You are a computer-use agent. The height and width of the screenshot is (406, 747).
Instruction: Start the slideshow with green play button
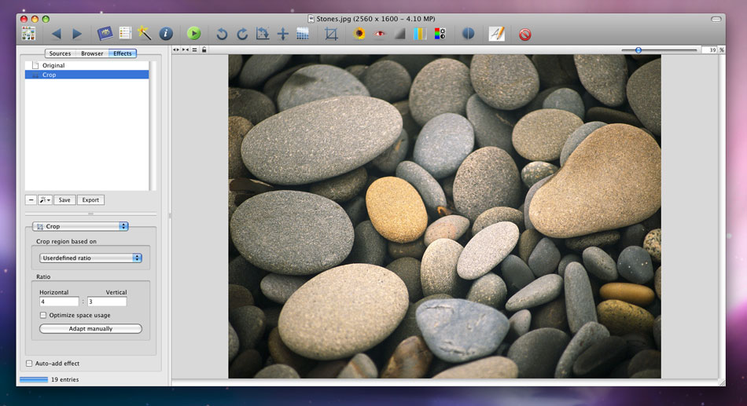click(x=193, y=34)
